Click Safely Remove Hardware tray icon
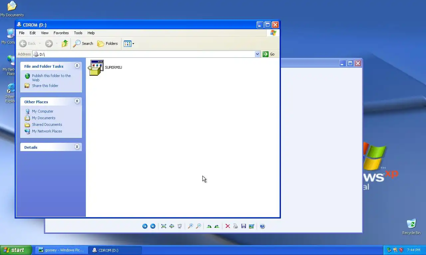The height and width of the screenshot is (255, 426). (x=389, y=250)
